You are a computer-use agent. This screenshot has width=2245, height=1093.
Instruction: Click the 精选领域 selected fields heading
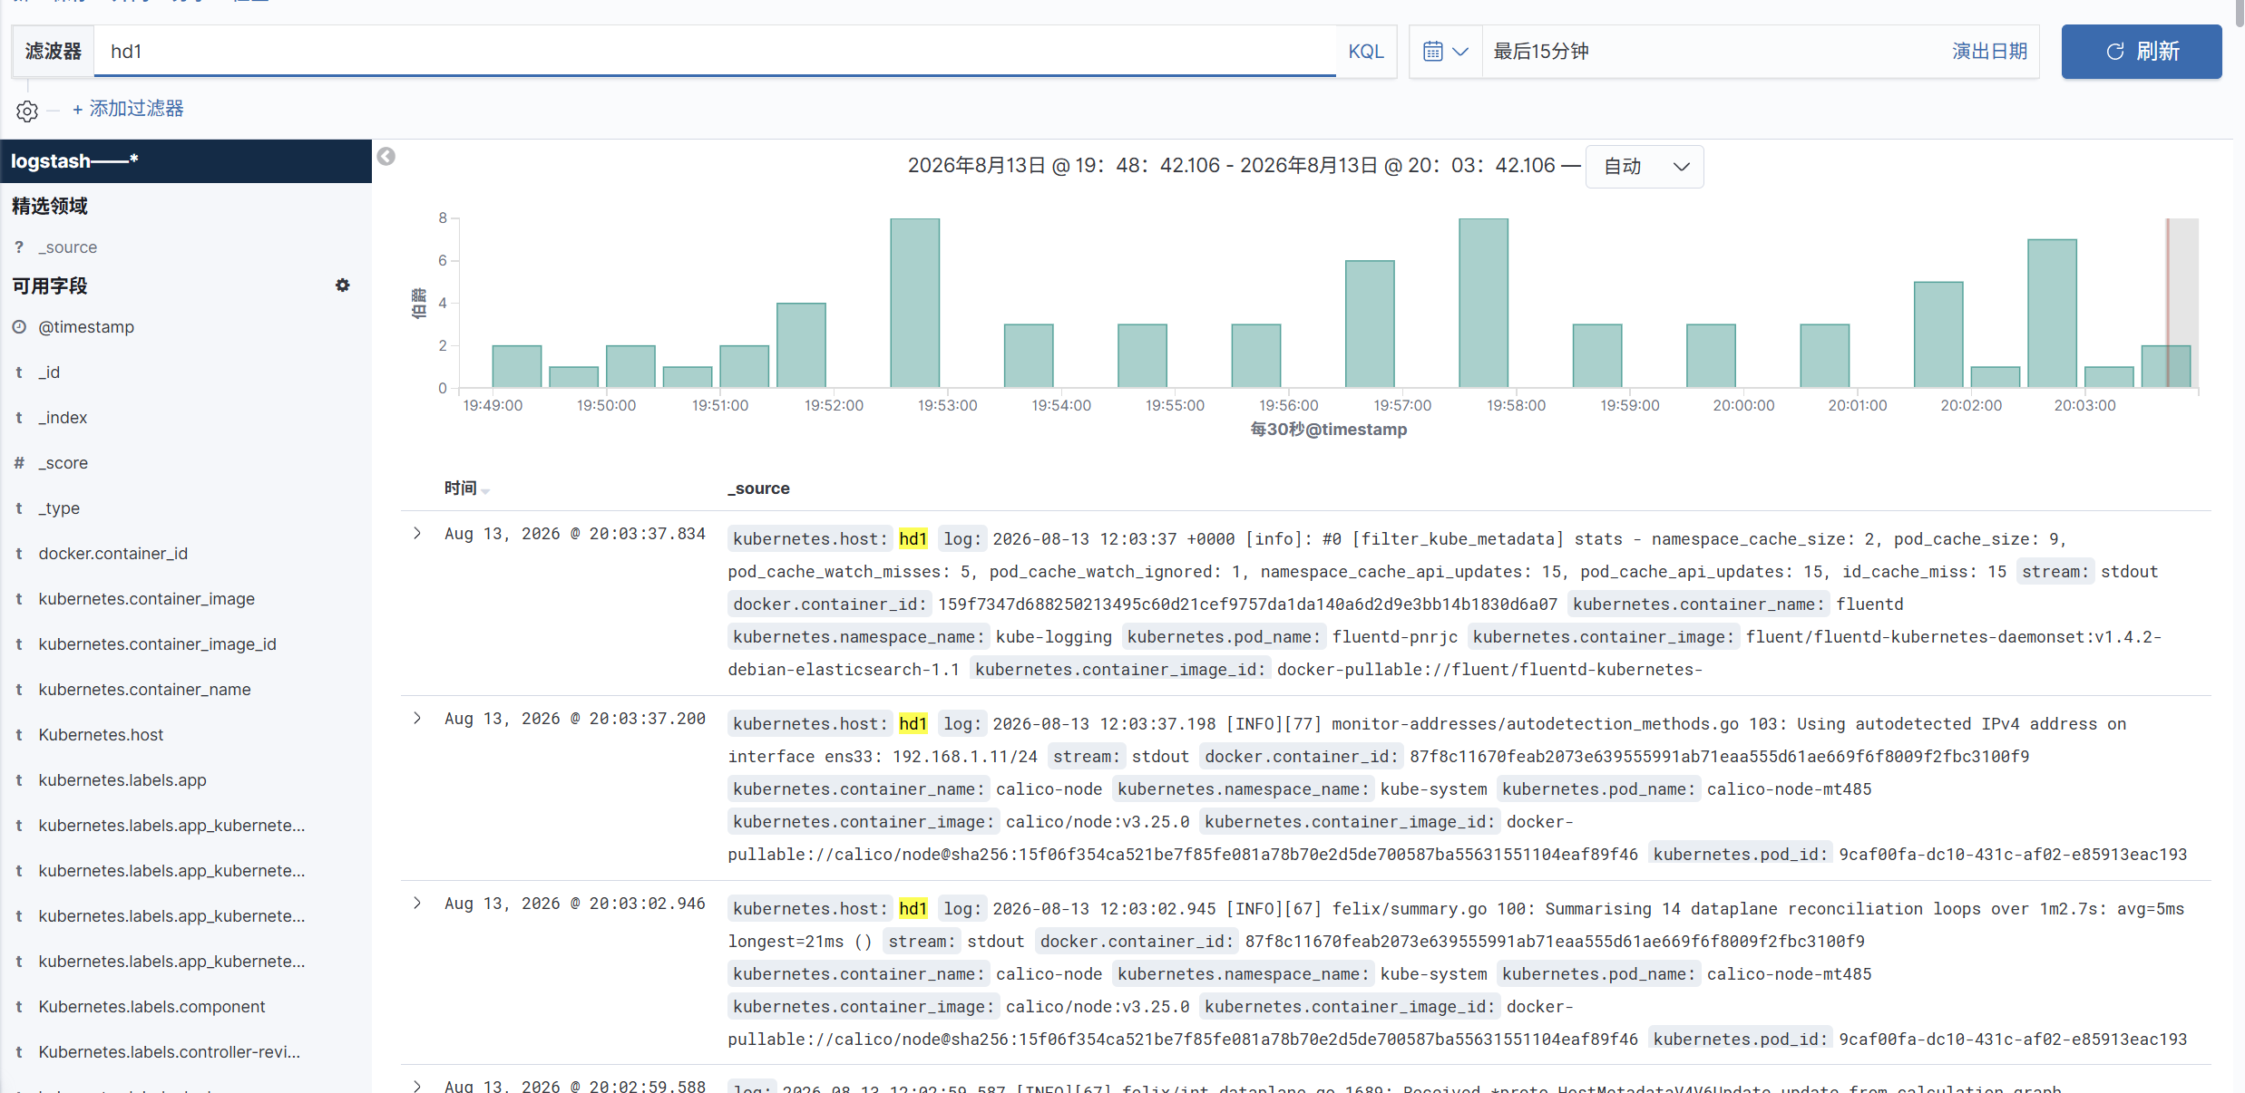[x=50, y=207]
